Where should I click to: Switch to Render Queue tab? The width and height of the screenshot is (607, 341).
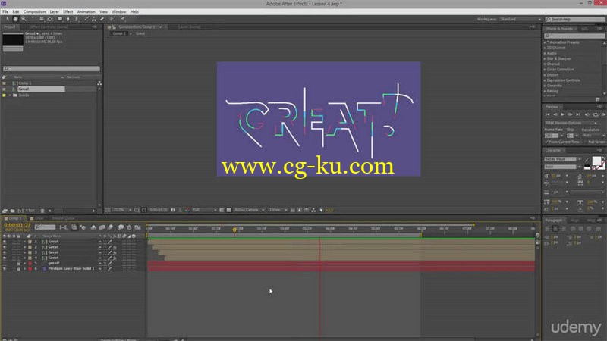point(63,218)
